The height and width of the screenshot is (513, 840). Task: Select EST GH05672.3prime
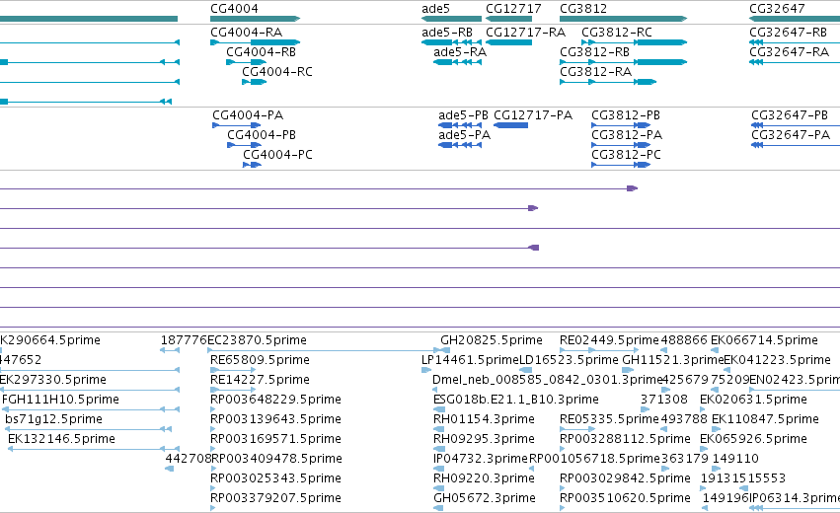pyautogui.click(x=485, y=498)
